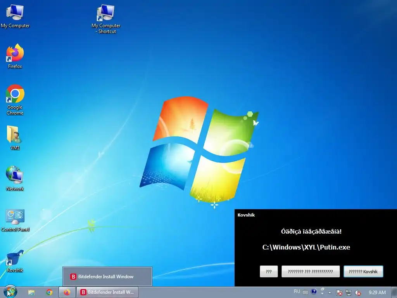Click the 9:29 AM clock
This screenshot has height=298, width=397.
click(x=377, y=293)
